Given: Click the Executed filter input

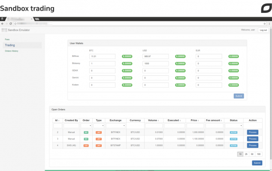Looking at the screenshot, I should pyautogui.click(x=175, y=126).
